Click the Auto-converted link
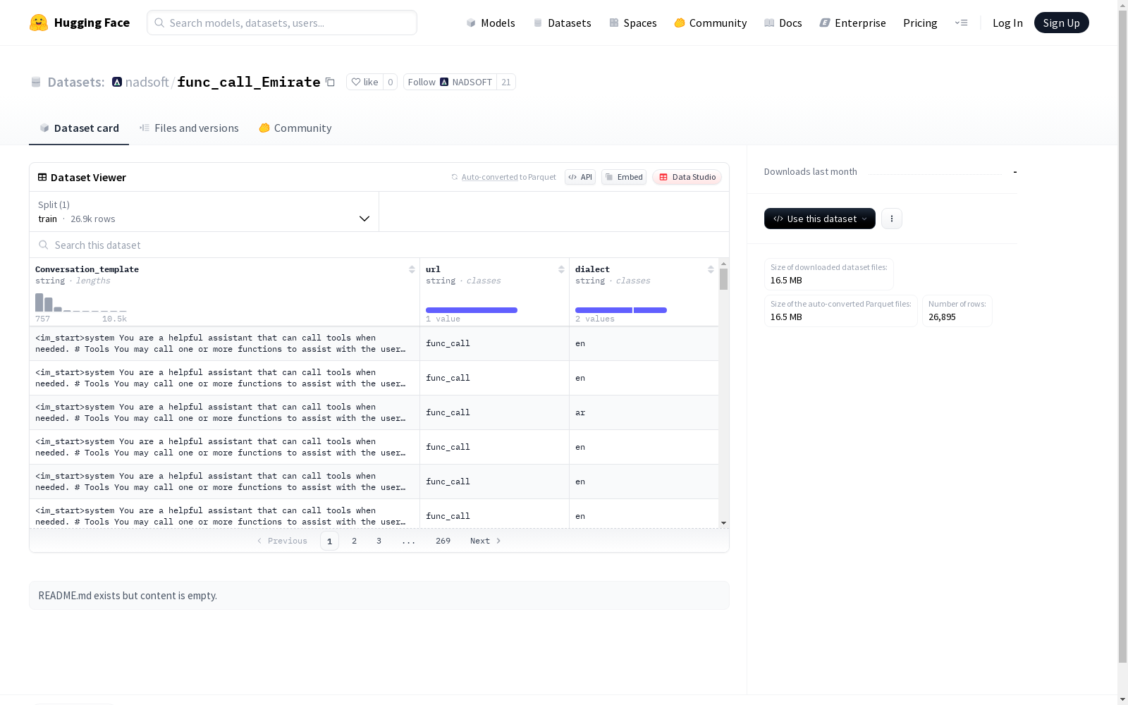 tap(489, 177)
